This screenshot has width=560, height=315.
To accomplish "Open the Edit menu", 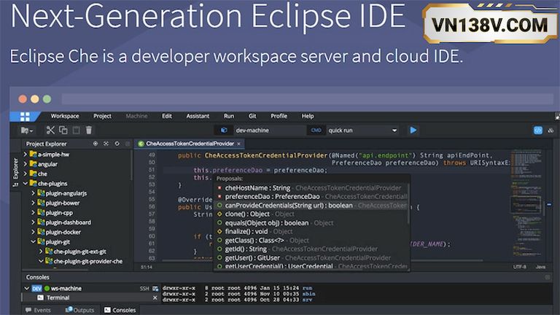I will pos(167,116).
